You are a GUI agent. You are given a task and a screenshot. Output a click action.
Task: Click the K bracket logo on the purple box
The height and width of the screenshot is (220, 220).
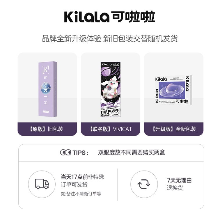46,70
